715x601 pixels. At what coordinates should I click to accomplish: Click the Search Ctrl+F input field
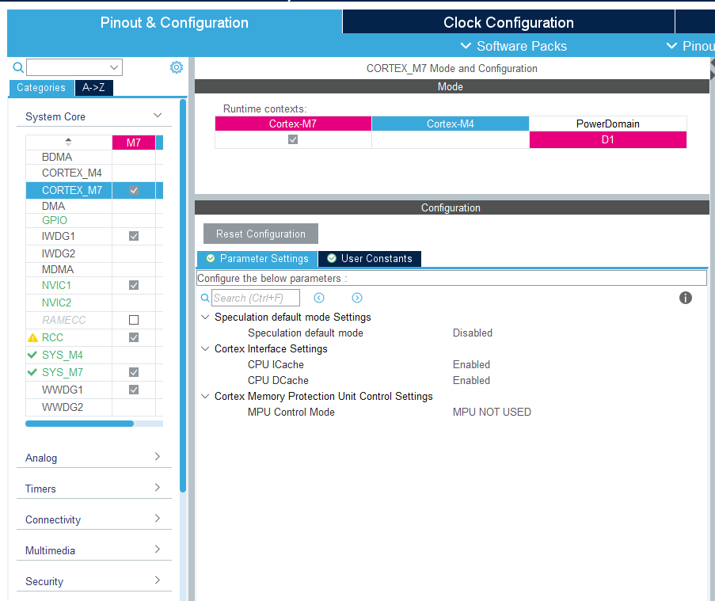coord(253,298)
